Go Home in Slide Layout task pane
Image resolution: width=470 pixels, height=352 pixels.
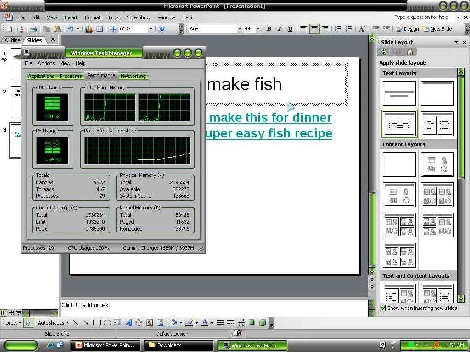coord(410,52)
